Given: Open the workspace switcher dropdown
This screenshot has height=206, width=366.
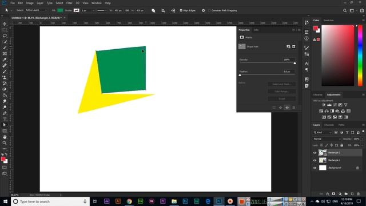Looking at the screenshot, I should click(353, 10).
